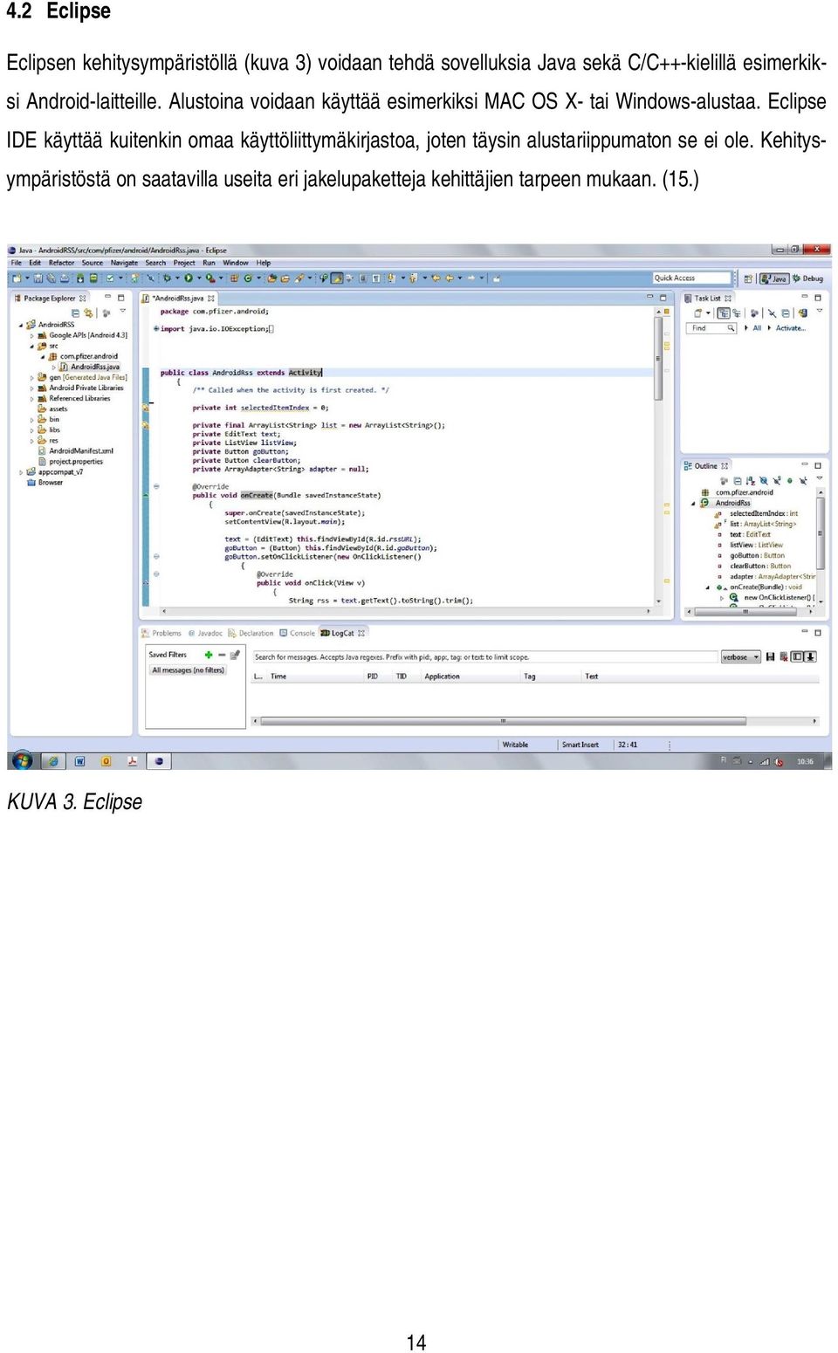Expand folded import statement in editor
This screenshot has height=1353, width=838.
pyautogui.click(x=156, y=329)
